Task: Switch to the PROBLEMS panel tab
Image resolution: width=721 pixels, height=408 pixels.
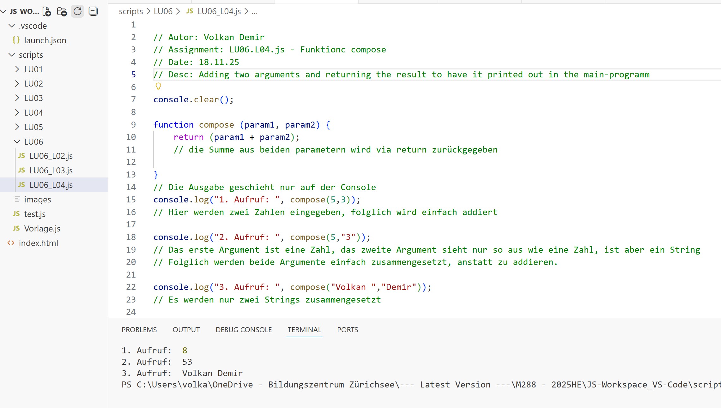Action: click(139, 330)
